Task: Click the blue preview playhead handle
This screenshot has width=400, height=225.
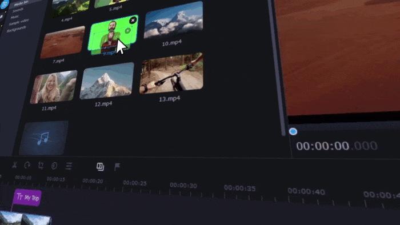Action: [x=293, y=131]
